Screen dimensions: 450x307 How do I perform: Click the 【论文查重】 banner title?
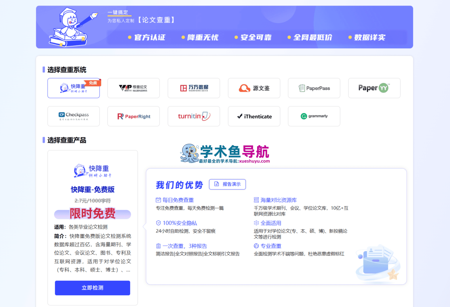[x=156, y=20]
